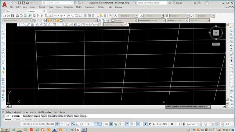Toggle dynamic input in status bar
The width and height of the screenshot is (235, 132).
click(73, 124)
